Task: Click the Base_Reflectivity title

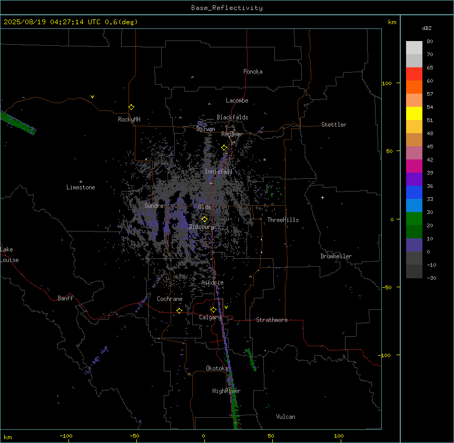Action: point(227,8)
